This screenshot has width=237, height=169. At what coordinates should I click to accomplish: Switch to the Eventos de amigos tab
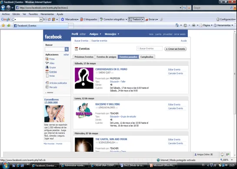[107, 57]
